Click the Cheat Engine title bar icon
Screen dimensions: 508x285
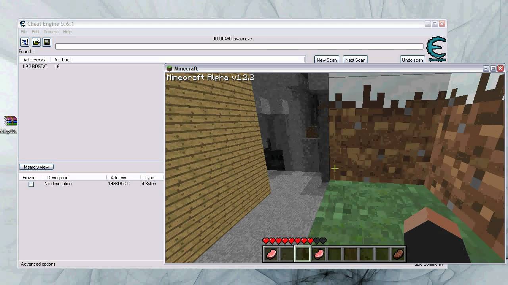tap(23, 24)
